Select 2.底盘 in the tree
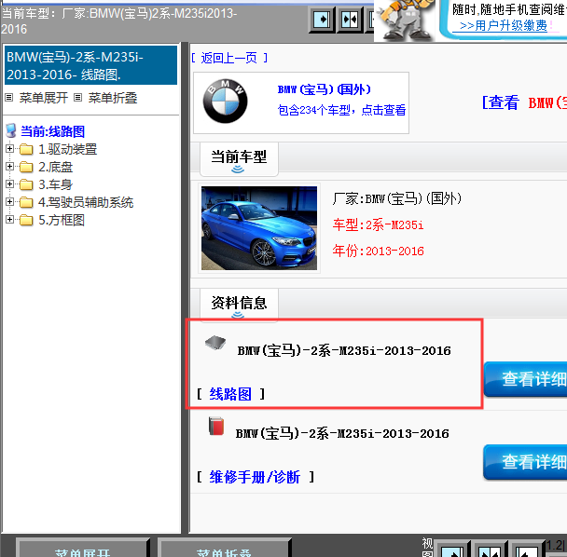The height and width of the screenshot is (557, 567). 56,167
